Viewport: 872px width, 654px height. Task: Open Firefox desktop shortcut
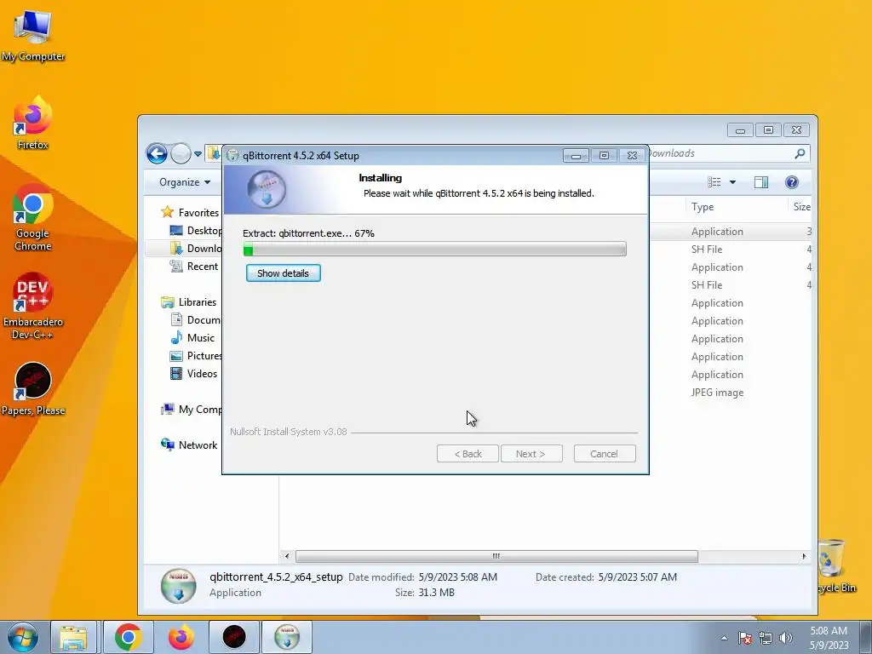[x=33, y=123]
